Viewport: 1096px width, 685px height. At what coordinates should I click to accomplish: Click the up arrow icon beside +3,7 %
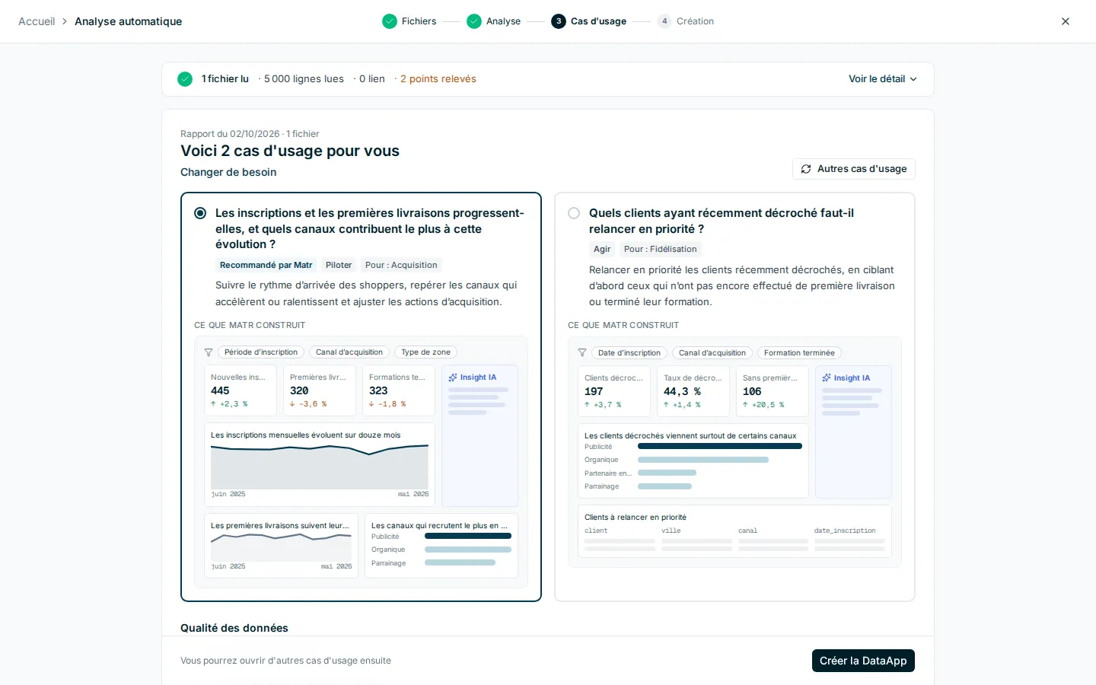[587, 405]
